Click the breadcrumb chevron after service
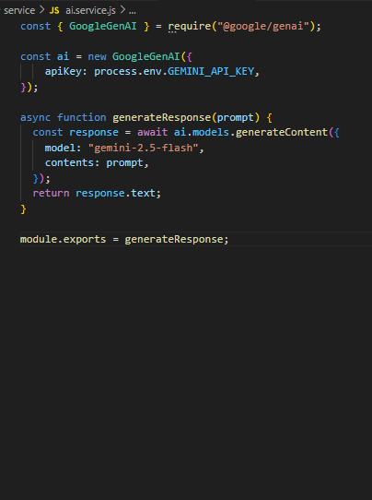372x500 pixels. click(x=42, y=10)
